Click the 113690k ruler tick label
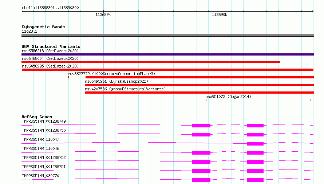The width and height of the screenshot is (324, 184). tap(220, 15)
